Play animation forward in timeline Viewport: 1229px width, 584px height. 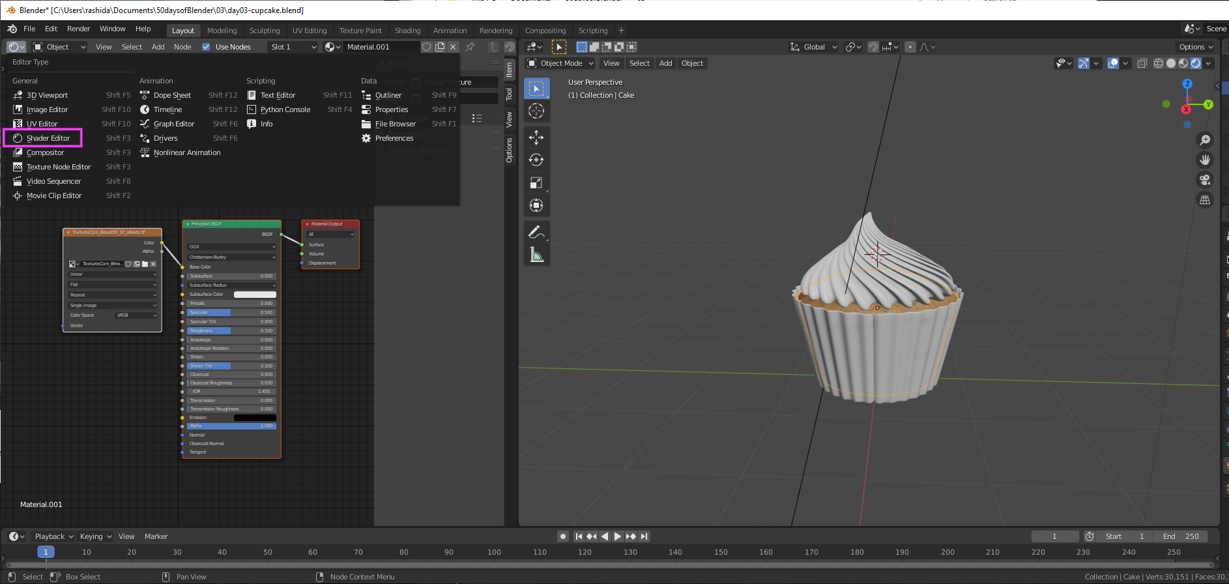point(617,536)
